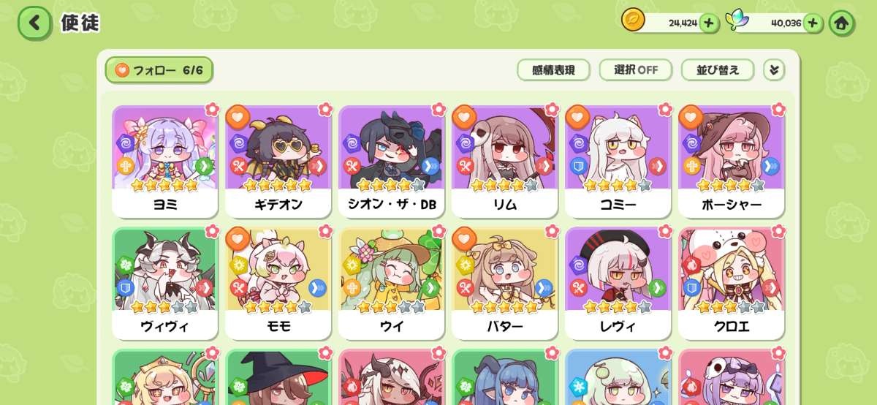Tap the flower badge on クロエ's card
Image resolution: width=877 pixels, height=405 pixels.
tap(778, 231)
